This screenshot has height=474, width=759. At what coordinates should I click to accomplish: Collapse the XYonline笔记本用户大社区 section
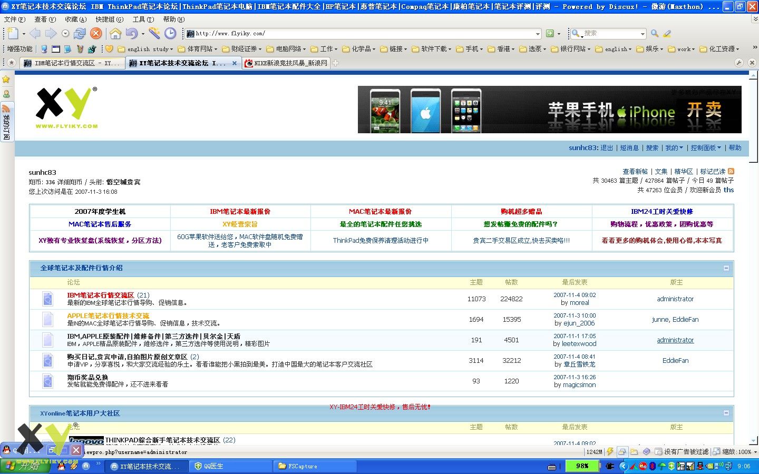(726, 413)
